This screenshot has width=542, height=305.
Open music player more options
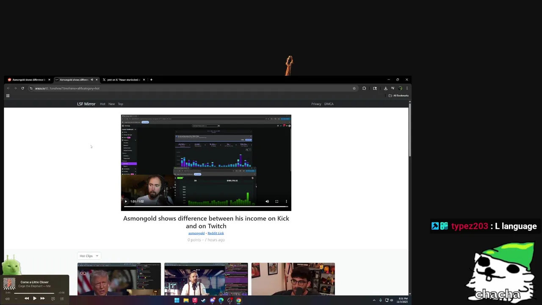click(16, 299)
